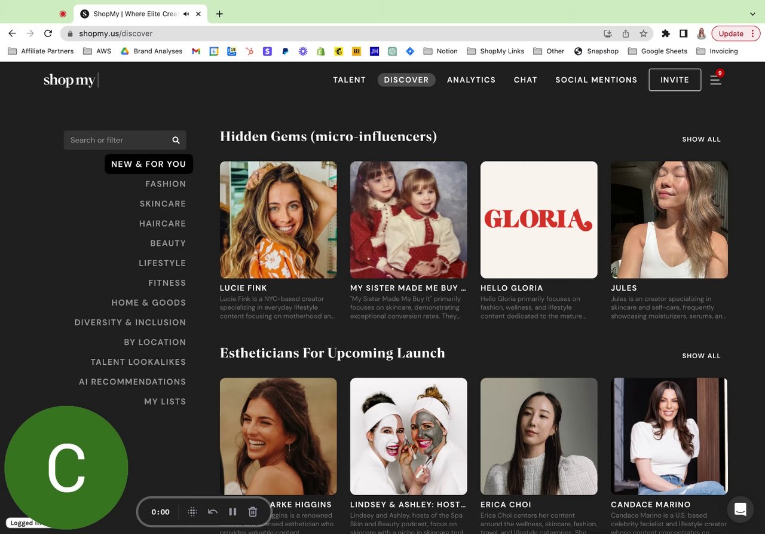This screenshot has height=534, width=765.
Task: Select the Fitness category
Action: pos(167,283)
